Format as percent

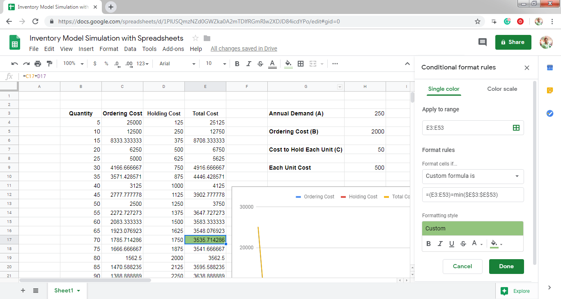[x=106, y=64]
